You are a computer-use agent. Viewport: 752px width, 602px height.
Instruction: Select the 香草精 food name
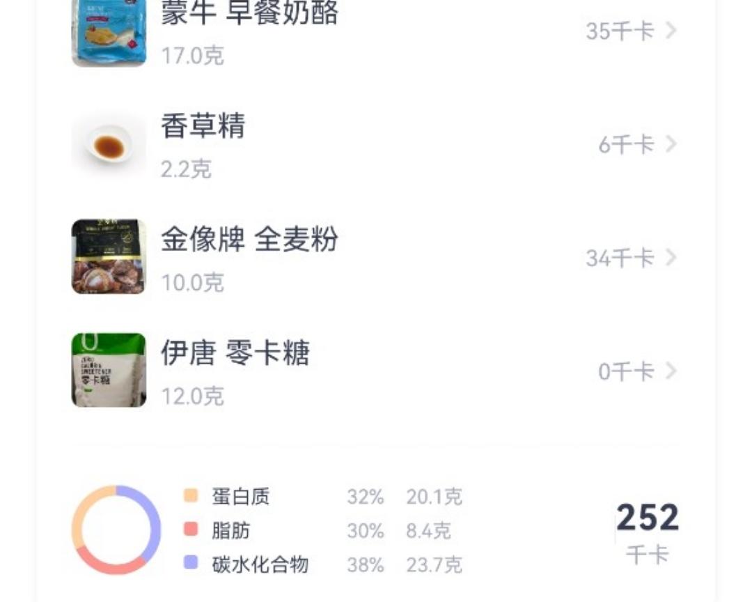pyautogui.click(x=203, y=127)
